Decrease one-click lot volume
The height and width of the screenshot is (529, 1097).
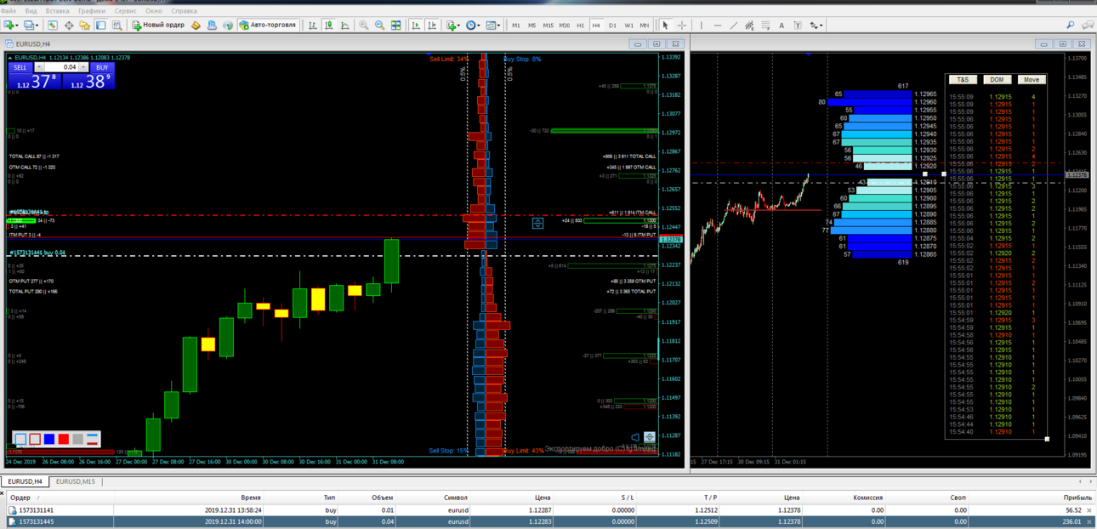[x=39, y=67]
